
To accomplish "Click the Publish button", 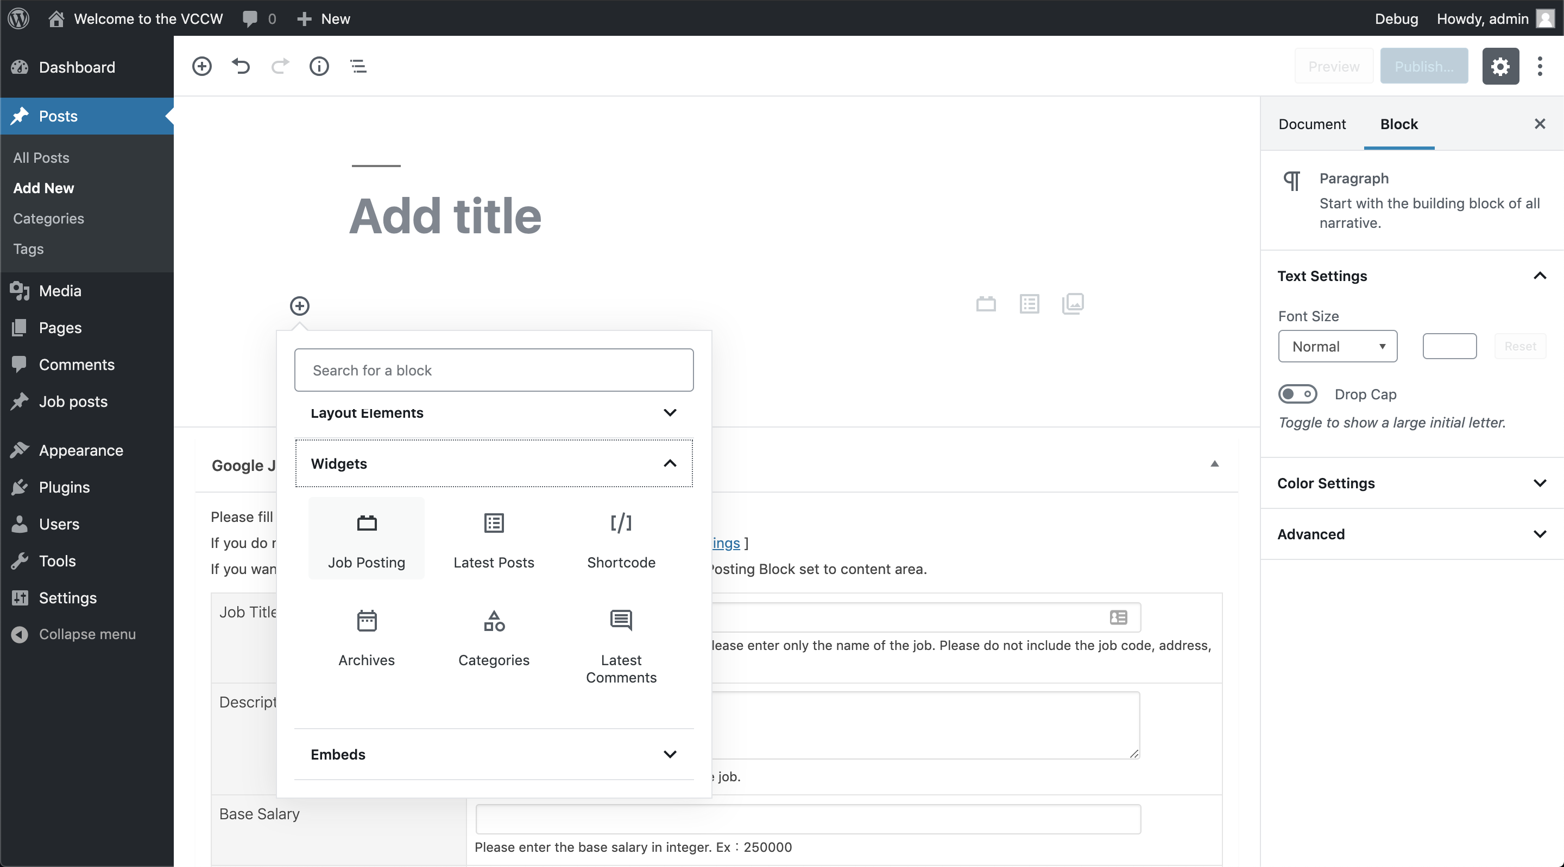I will click(x=1423, y=65).
